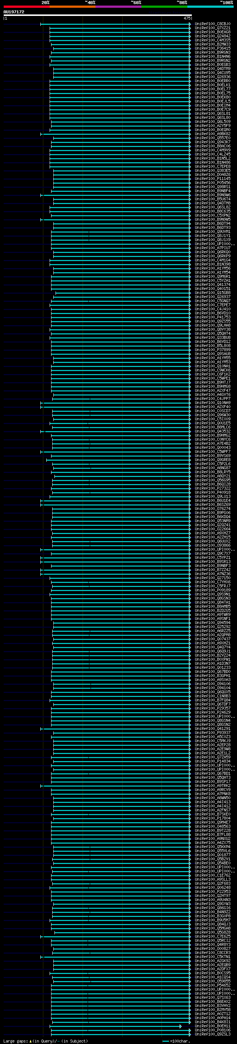Screen dimensions: 237x1044
Task: Select hit label UniRef100_Q9LU13
Action: (x=212, y=496)
